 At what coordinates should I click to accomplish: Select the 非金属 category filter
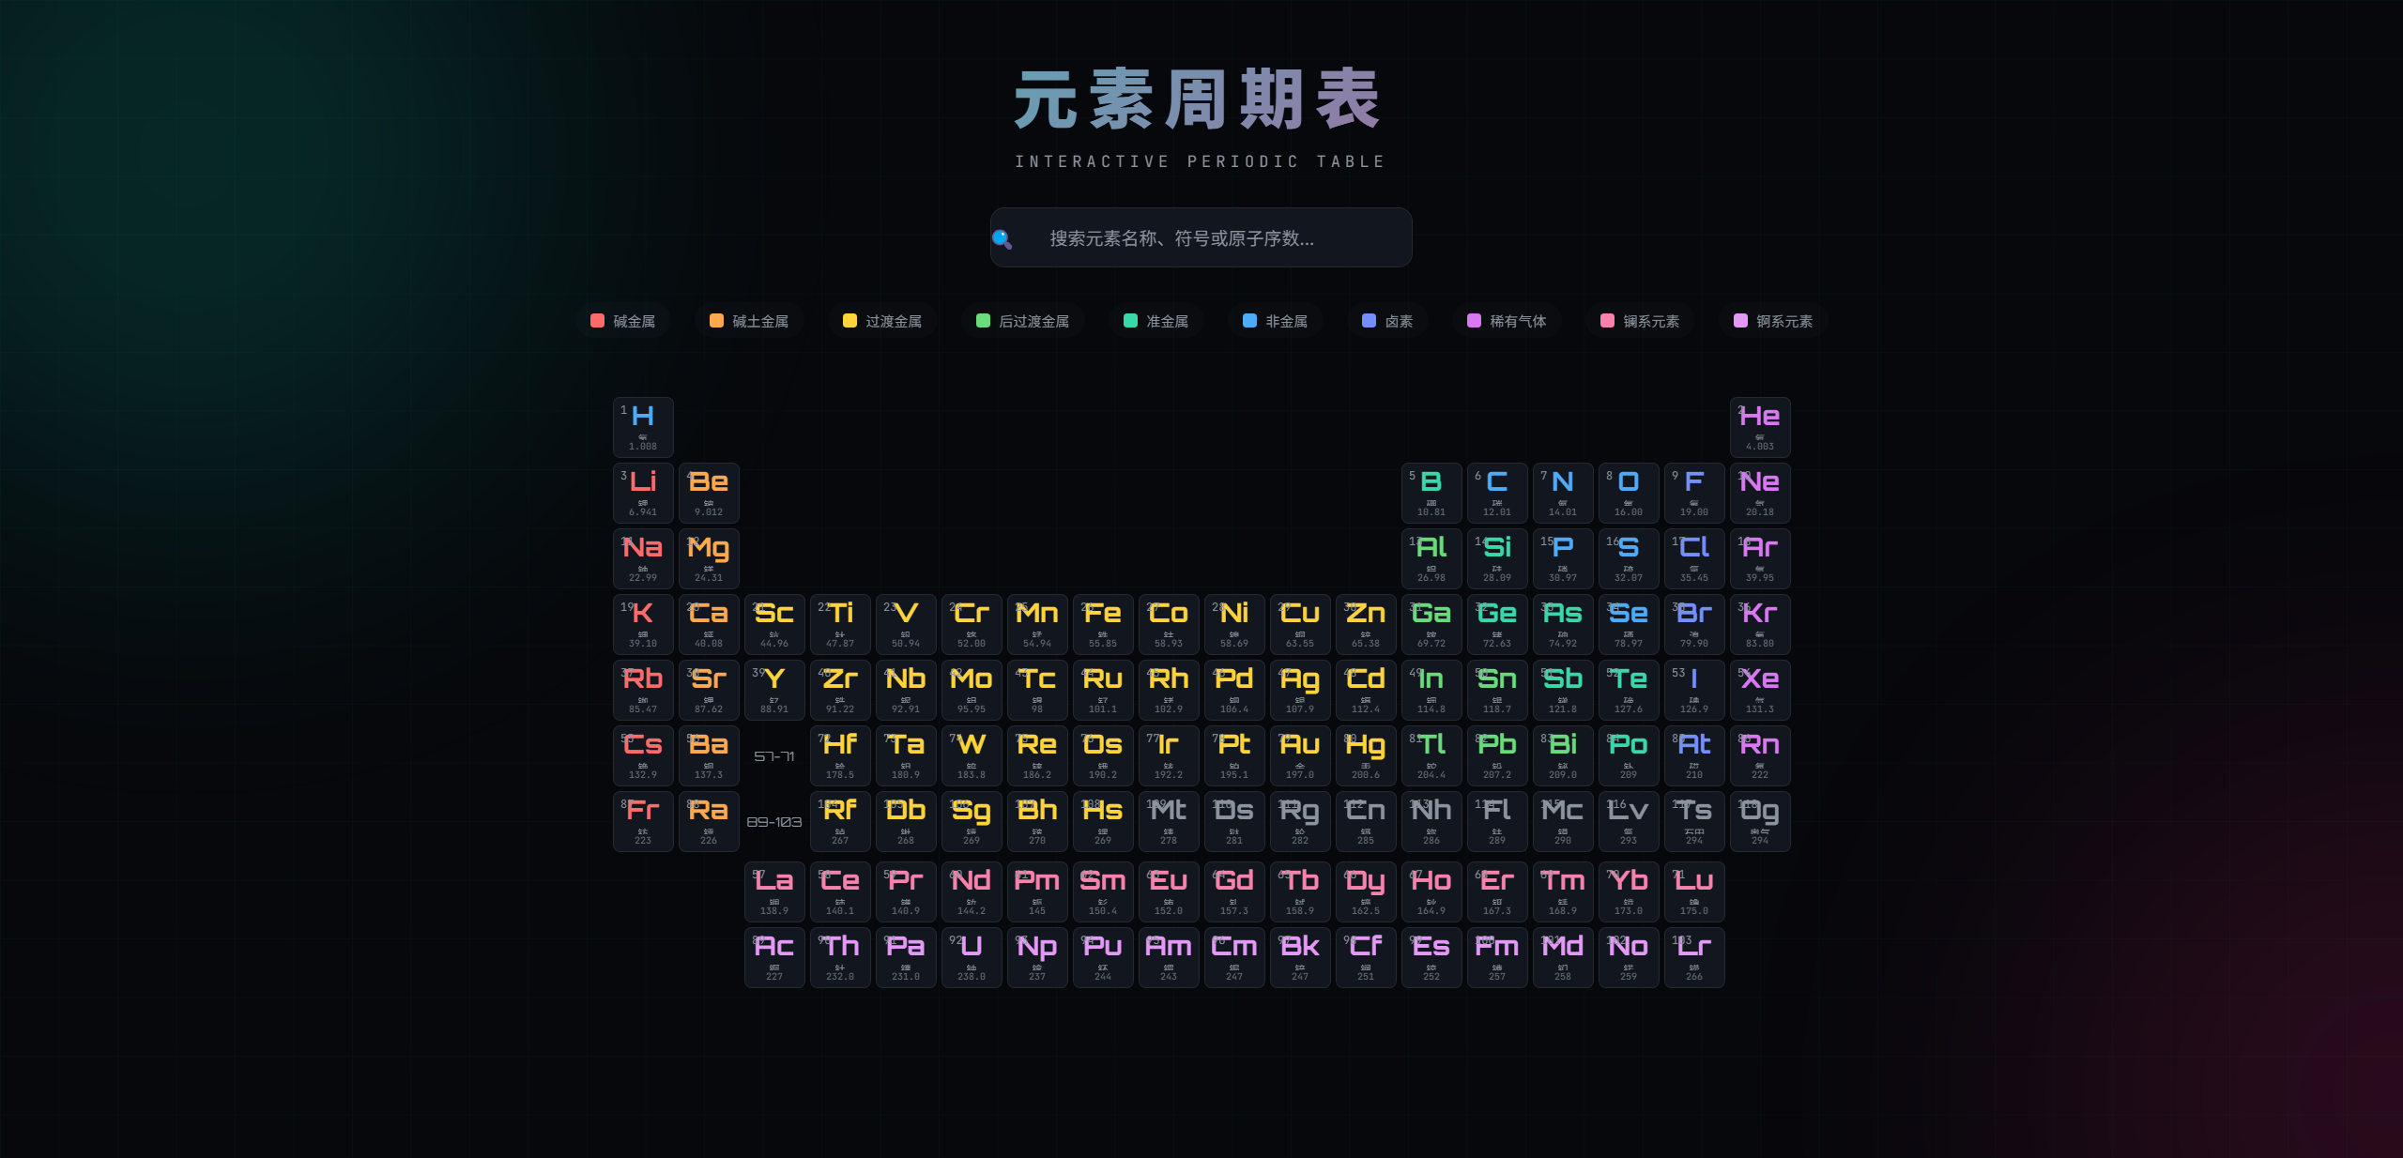click(x=1275, y=321)
